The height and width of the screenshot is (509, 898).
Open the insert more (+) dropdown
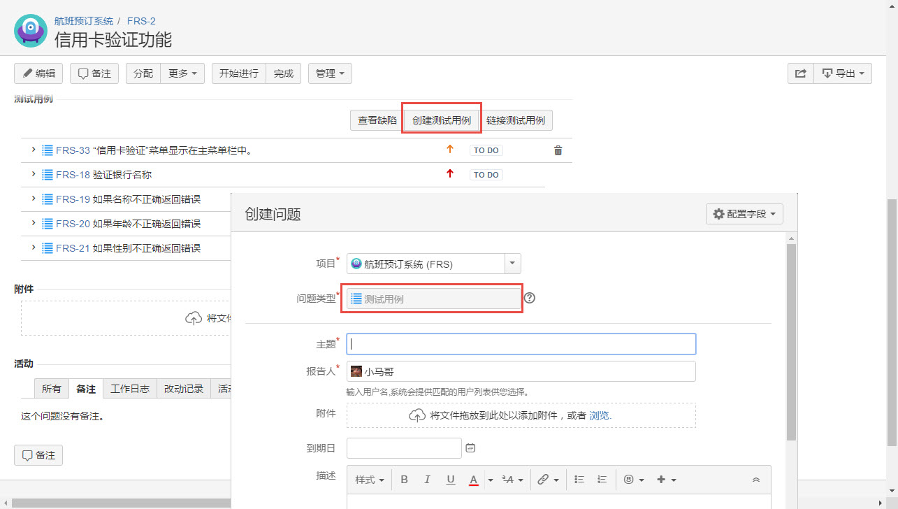pos(667,480)
